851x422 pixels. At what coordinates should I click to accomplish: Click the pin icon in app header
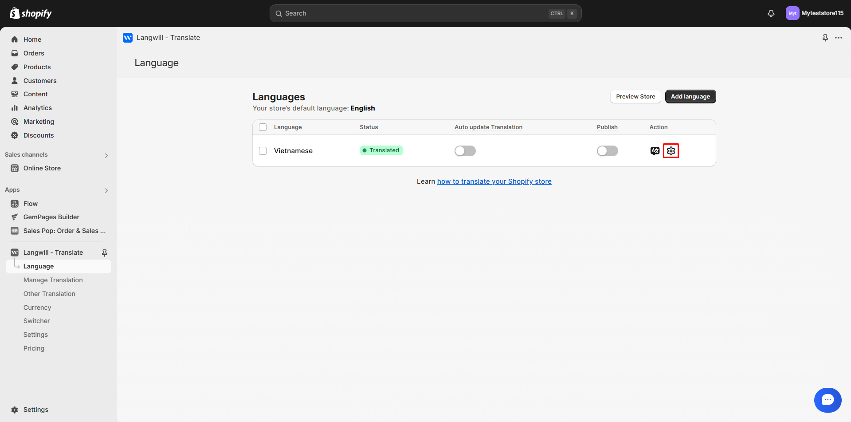pos(825,38)
